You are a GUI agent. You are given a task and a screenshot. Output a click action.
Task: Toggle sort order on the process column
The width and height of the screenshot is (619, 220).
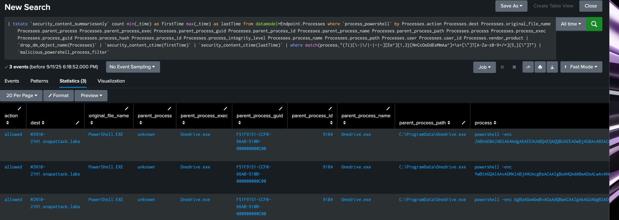click(x=495, y=123)
